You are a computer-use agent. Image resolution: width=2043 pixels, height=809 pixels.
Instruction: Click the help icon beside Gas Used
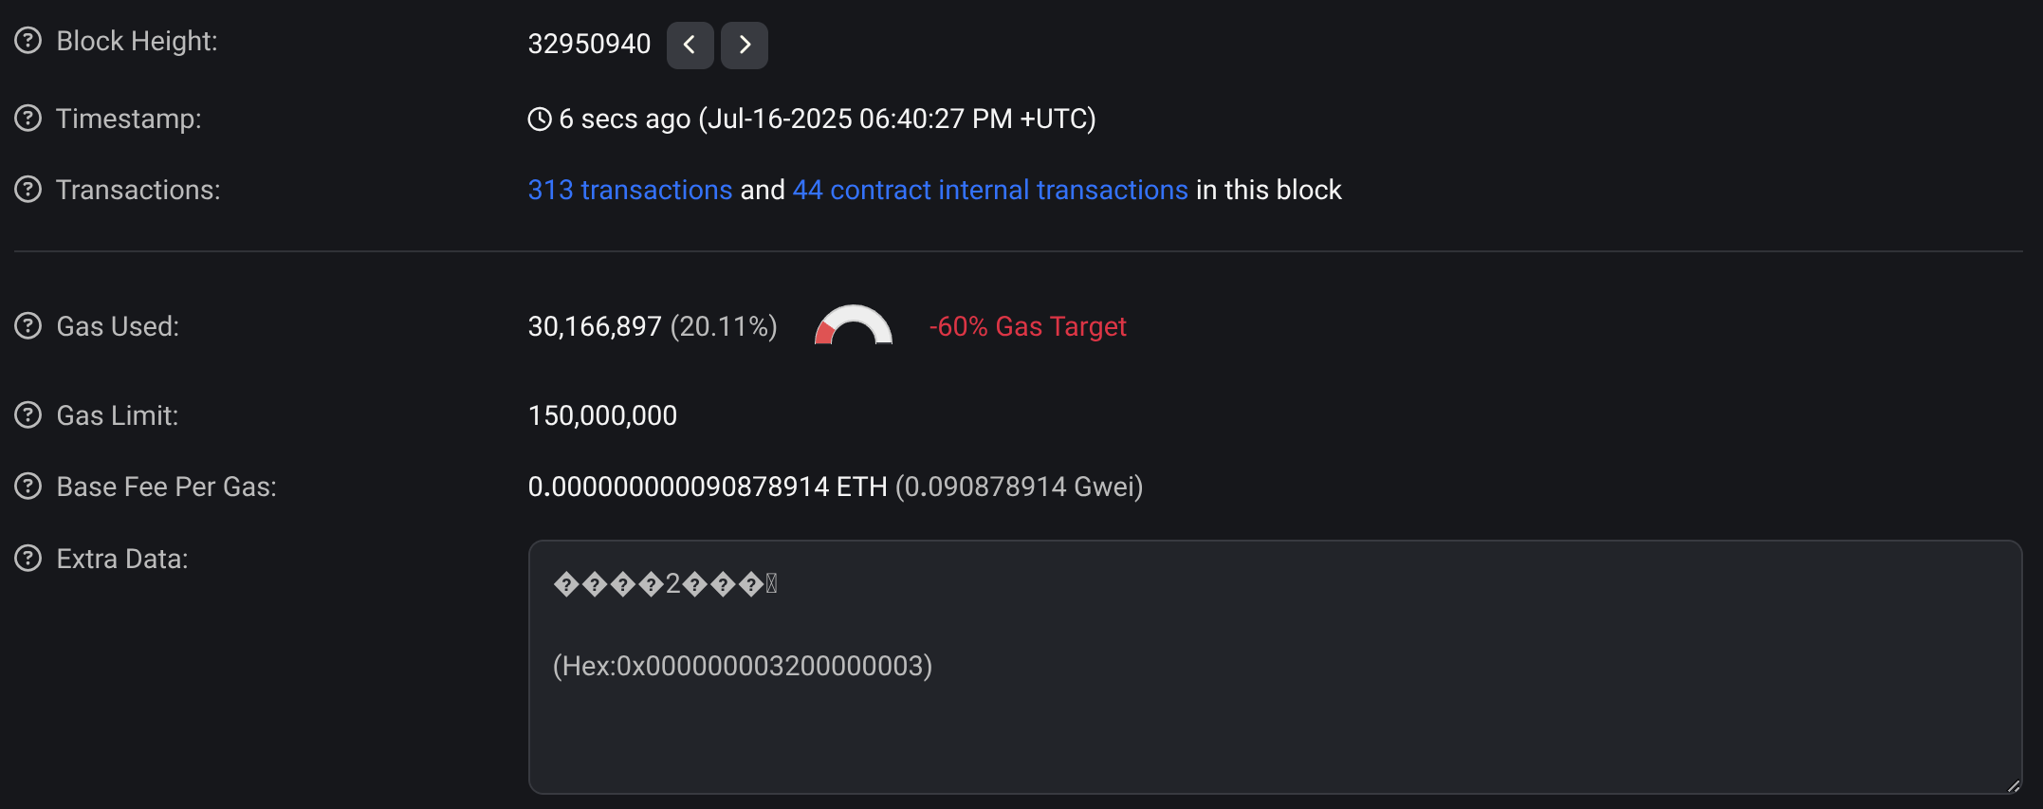coord(28,326)
